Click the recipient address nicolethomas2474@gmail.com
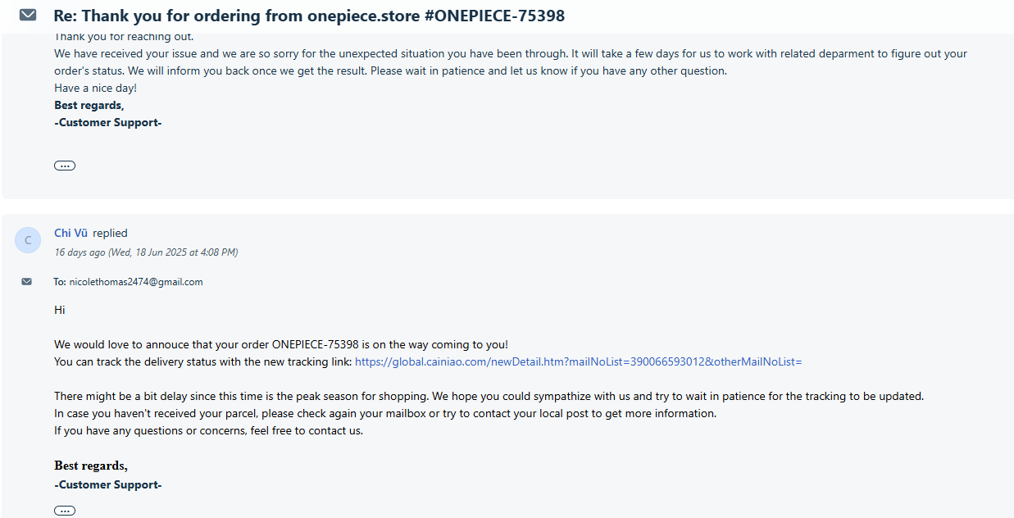This screenshot has height=518, width=1014. coord(136,282)
